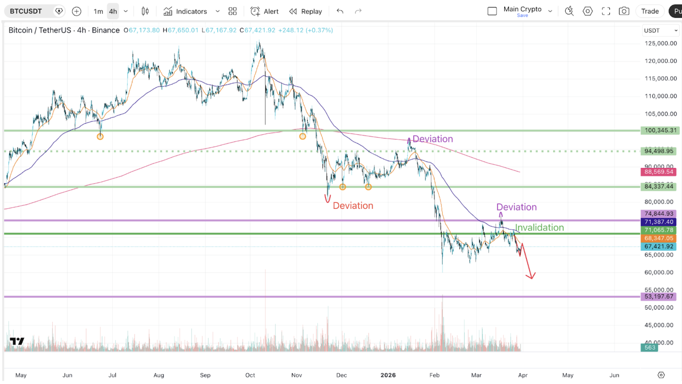The image size is (682, 384).
Task: Select the 84,337.44 price level label
Action: tap(659, 186)
